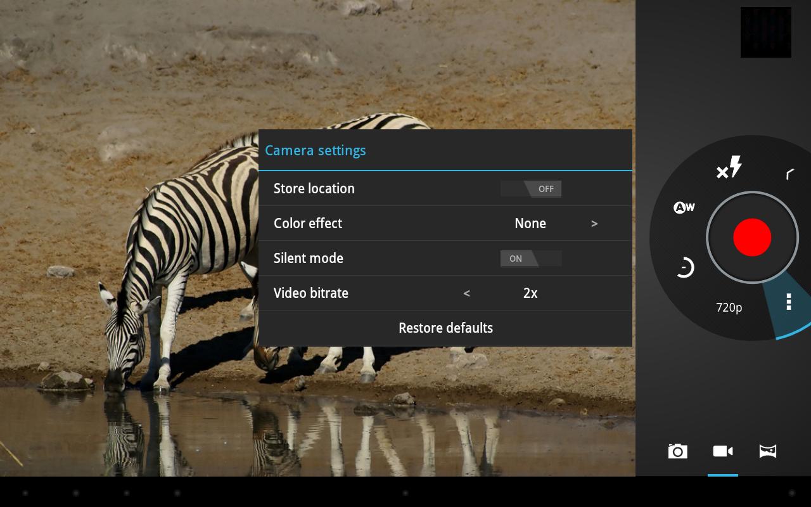Open more camera options with three-dot icon
This screenshot has width=811, height=507.
788,302
